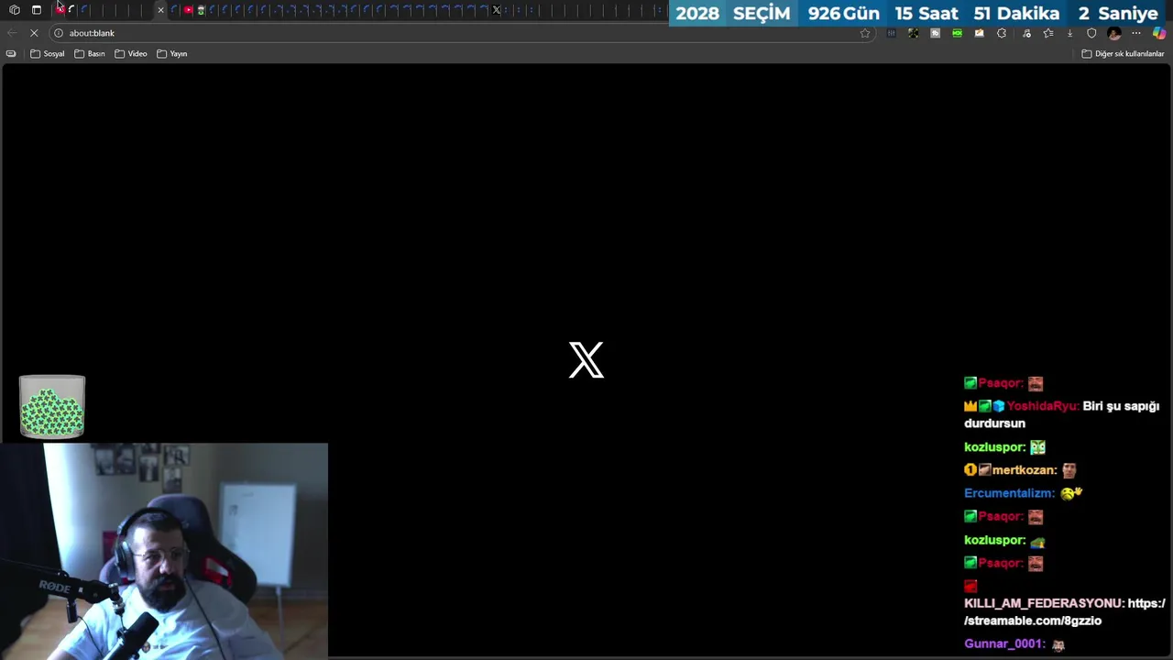Open Diğer sık kullanılanlar folder
The image size is (1173, 660).
tap(1123, 54)
